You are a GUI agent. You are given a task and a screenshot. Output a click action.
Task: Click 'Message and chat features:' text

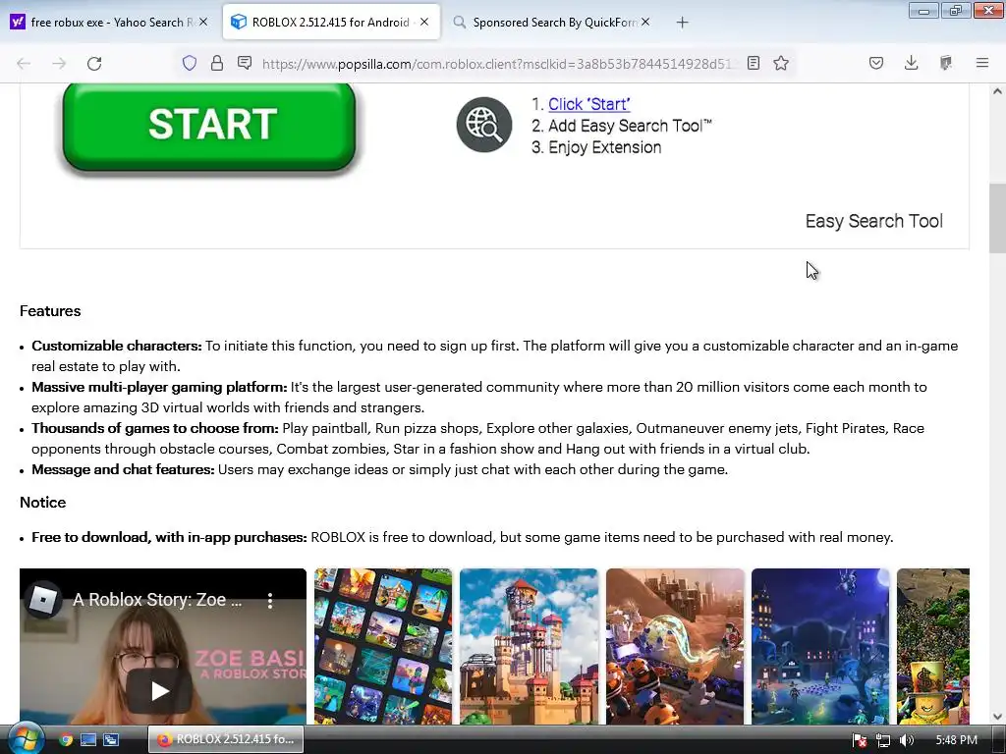point(123,469)
